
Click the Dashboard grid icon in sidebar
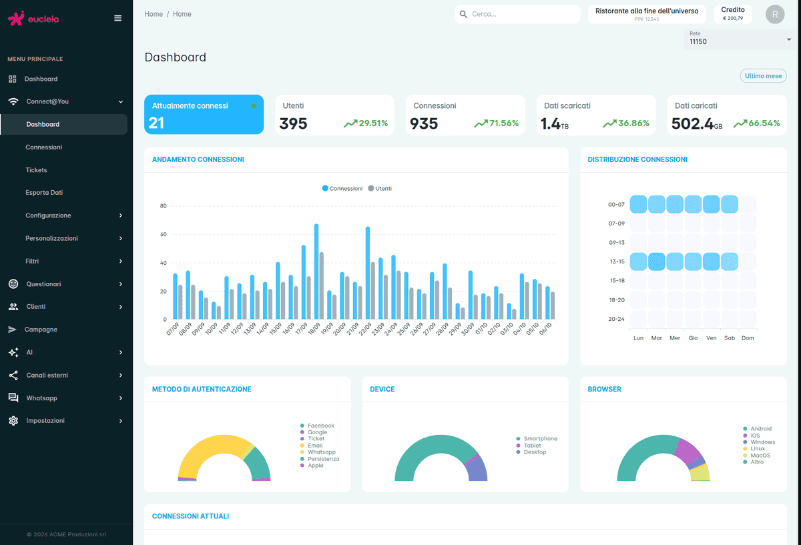pyautogui.click(x=13, y=79)
